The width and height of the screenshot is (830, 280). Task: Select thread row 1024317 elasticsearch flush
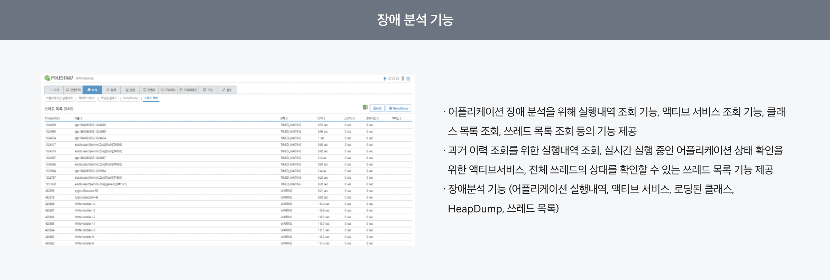point(99,145)
